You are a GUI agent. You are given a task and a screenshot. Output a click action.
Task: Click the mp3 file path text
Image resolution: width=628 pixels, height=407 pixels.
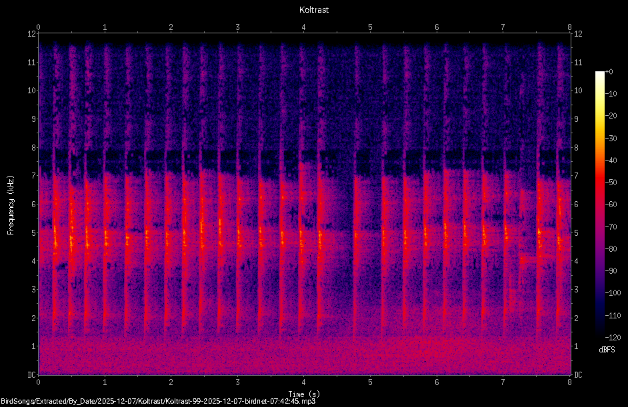pos(158,401)
